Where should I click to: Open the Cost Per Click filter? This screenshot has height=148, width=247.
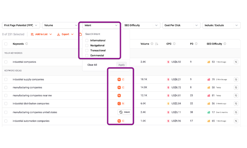[181, 25]
